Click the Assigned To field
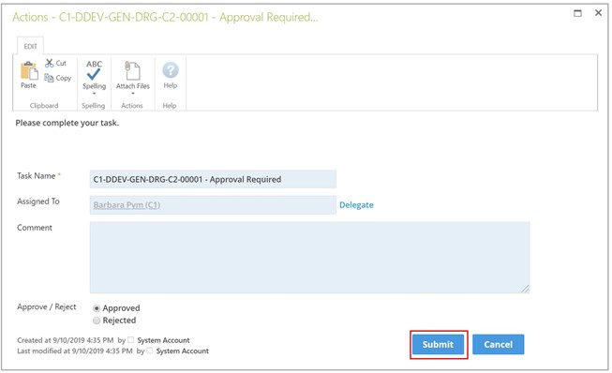This screenshot has height=373, width=612. point(213,205)
